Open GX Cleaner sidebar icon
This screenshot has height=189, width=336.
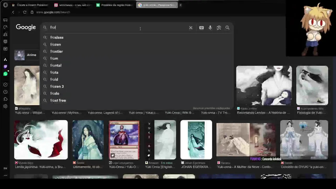click(x=5, y=34)
